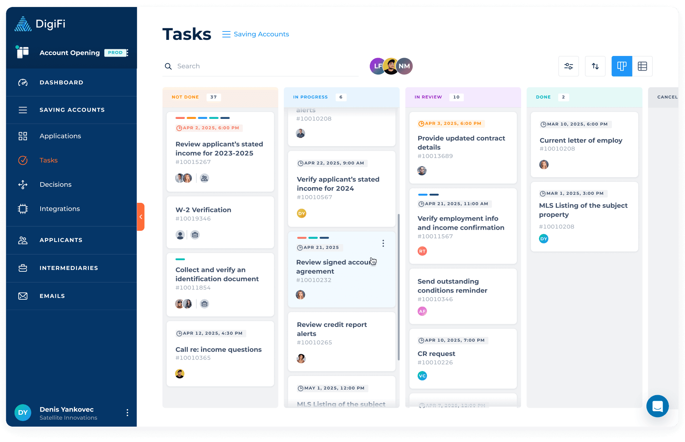Click RT assignee avatar on Verify employment info
Image resolution: width=685 pixels, height=442 pixels.
tap(422, 251)
